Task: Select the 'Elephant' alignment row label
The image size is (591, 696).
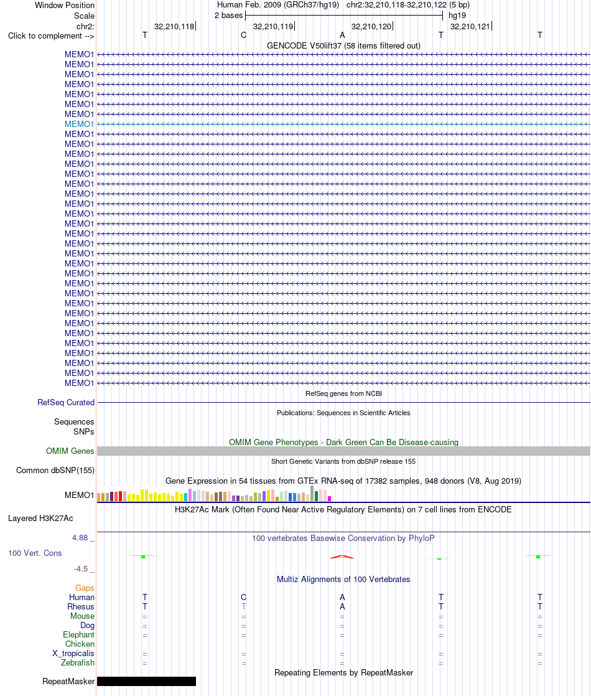Action: (x=78, y=635)
